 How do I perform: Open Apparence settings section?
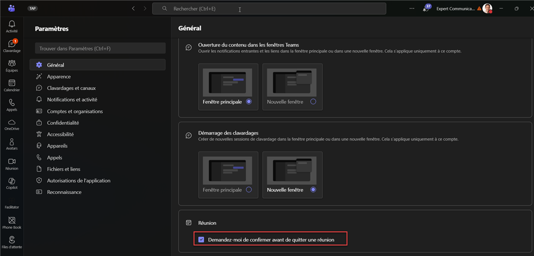[59, 77]
